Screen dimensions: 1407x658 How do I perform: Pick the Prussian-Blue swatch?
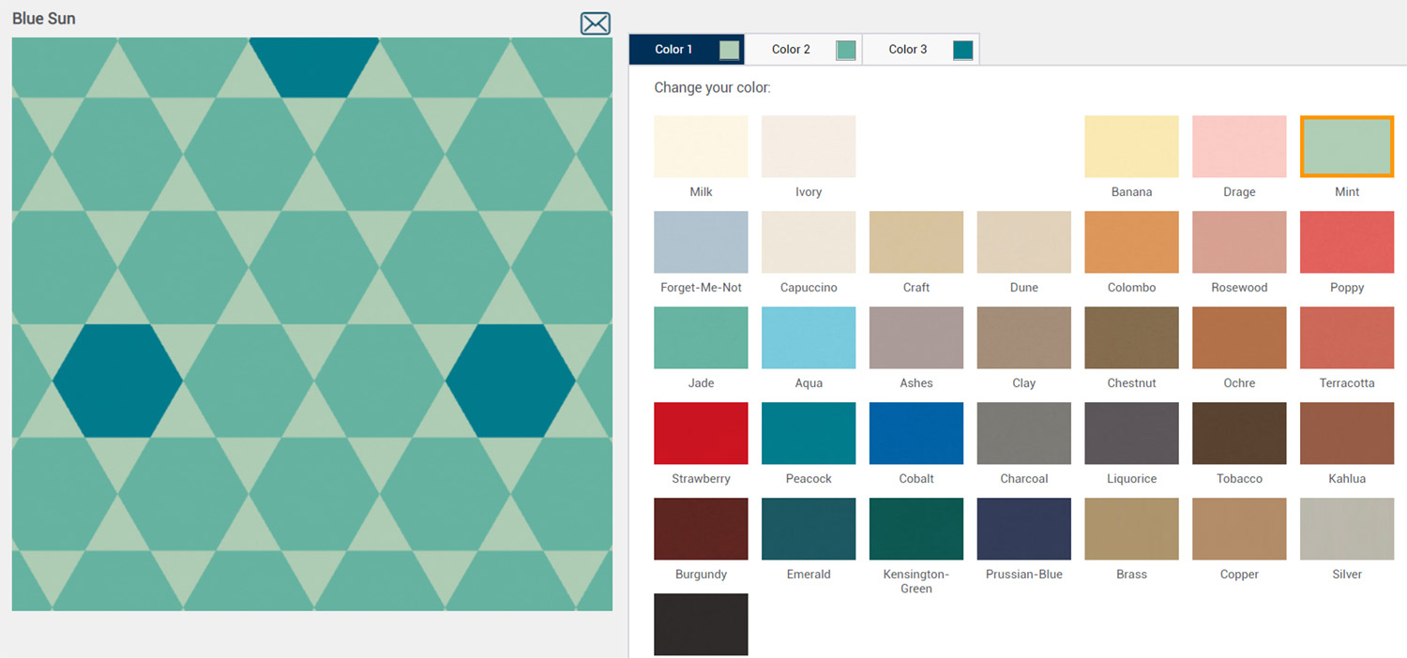(x=1023, y=529)
